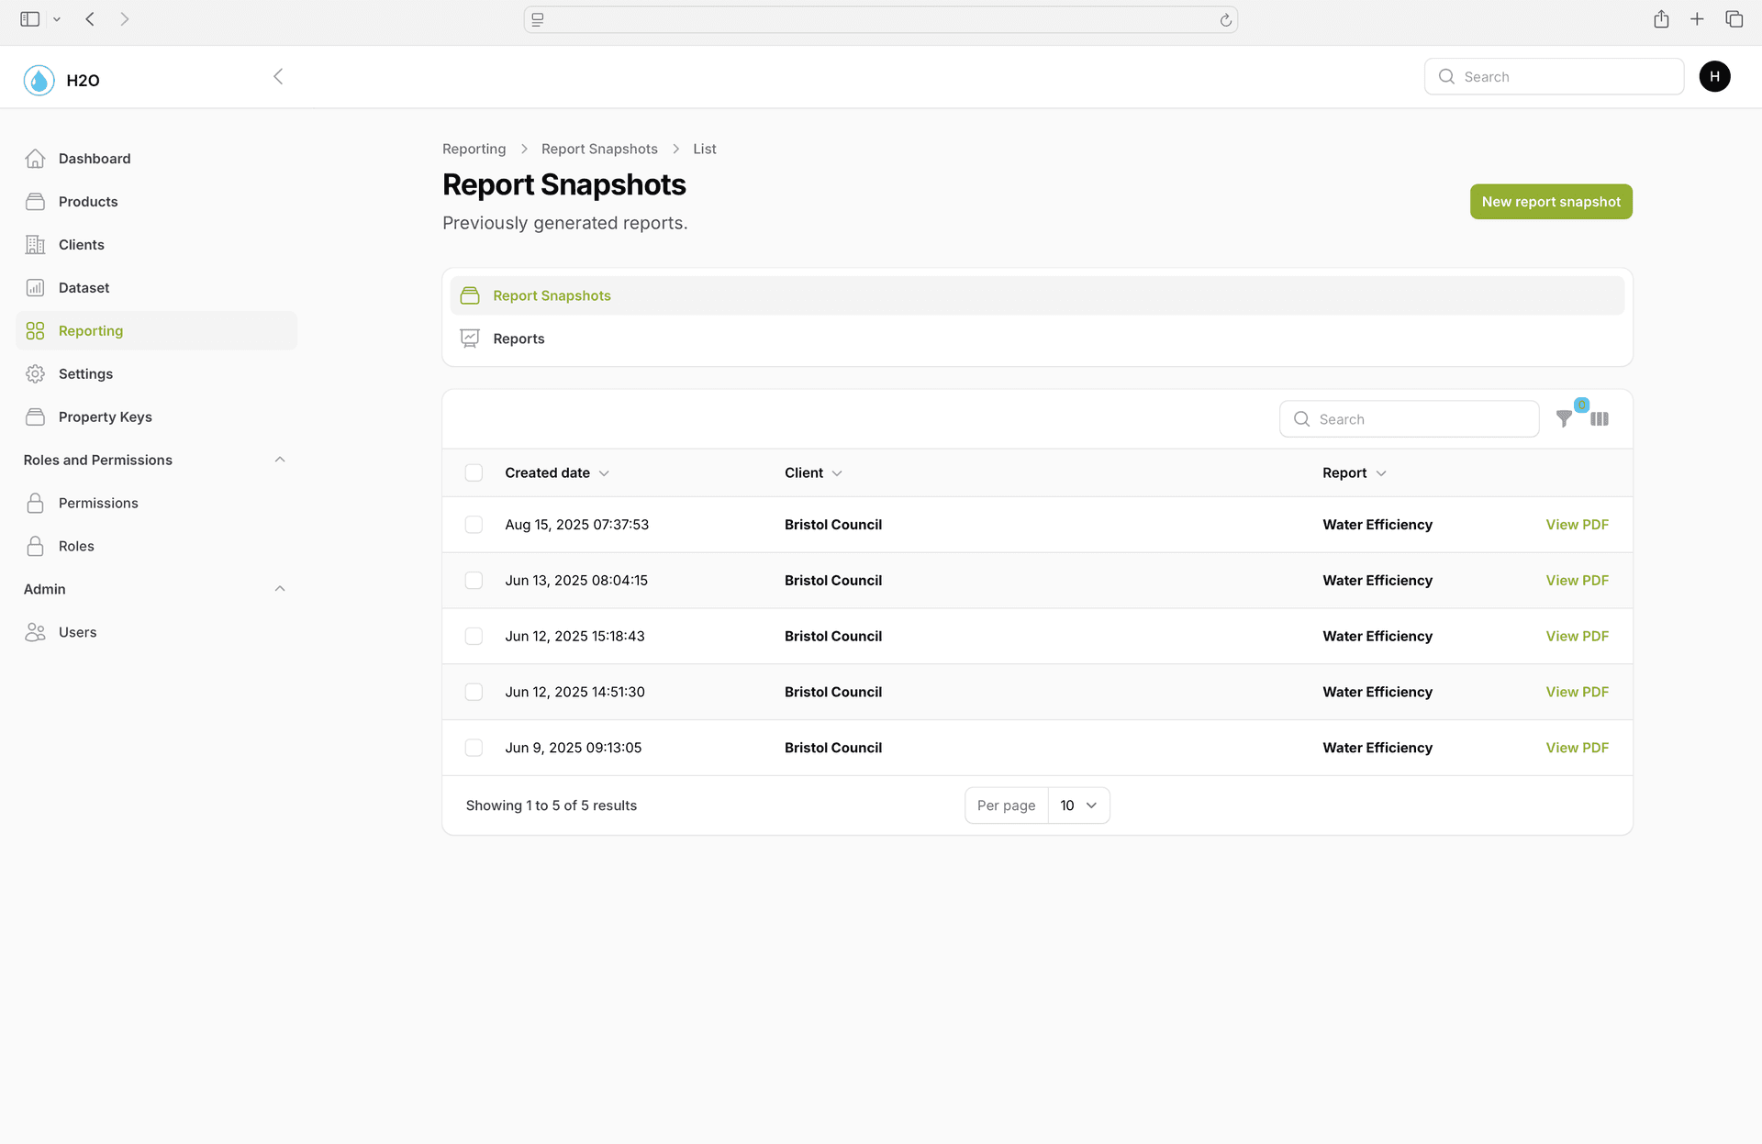Image resolution: width=1762 pixels, height=1144 pixels.
Task: Check the Aug 15, 2025 snapshot row
Action: coord(474,525)
